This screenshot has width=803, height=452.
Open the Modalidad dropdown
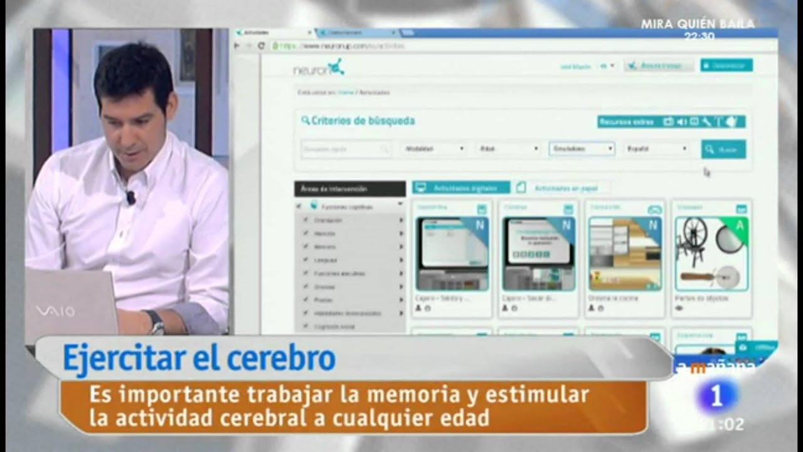433,149
